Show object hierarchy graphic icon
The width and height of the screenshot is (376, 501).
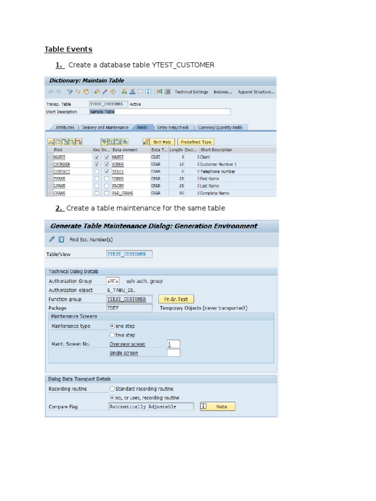[x=124, y=91]
